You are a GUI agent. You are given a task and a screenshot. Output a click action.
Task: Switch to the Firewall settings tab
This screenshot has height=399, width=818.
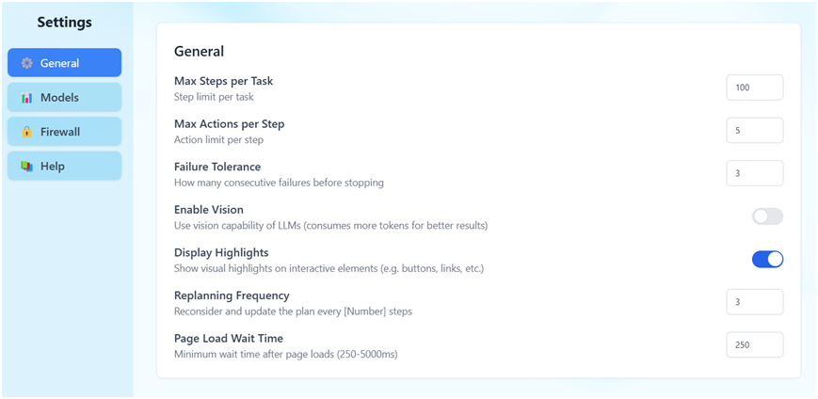(x=64, y=132)
